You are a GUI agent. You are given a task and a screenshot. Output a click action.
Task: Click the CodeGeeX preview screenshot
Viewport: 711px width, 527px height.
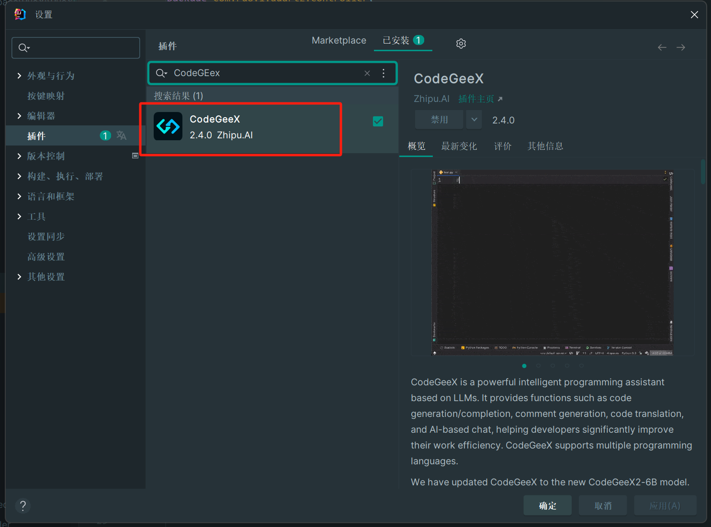[x=553, y=262]
